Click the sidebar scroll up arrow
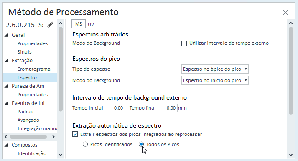Viewport: 298px width, 161px height. coord(61,23)
